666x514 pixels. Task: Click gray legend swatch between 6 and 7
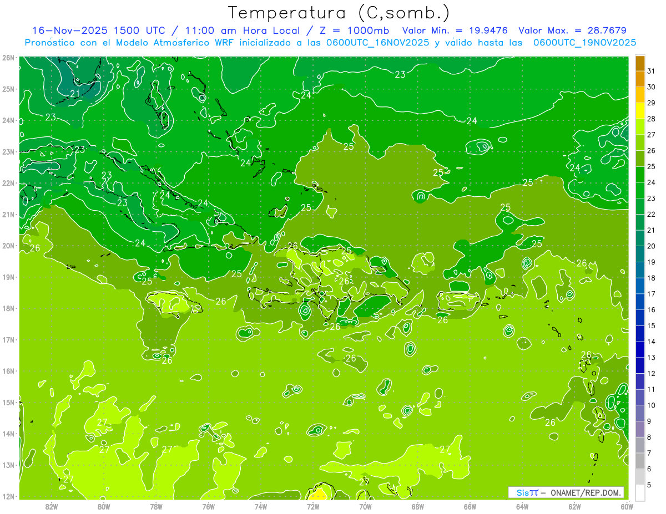(640, 461)
